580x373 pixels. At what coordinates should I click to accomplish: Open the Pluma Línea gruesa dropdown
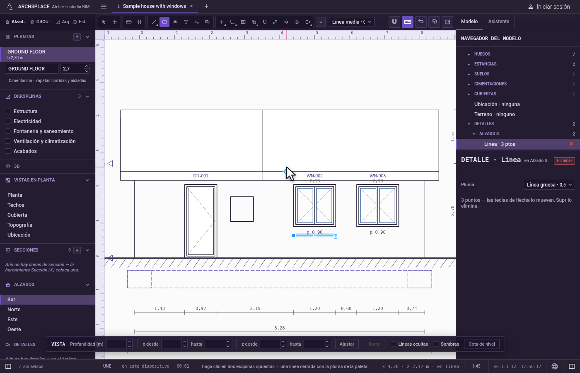pos(549,185)
